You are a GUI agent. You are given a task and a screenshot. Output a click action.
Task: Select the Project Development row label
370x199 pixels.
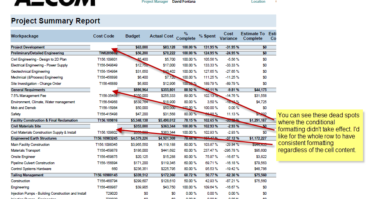point(28,47)
